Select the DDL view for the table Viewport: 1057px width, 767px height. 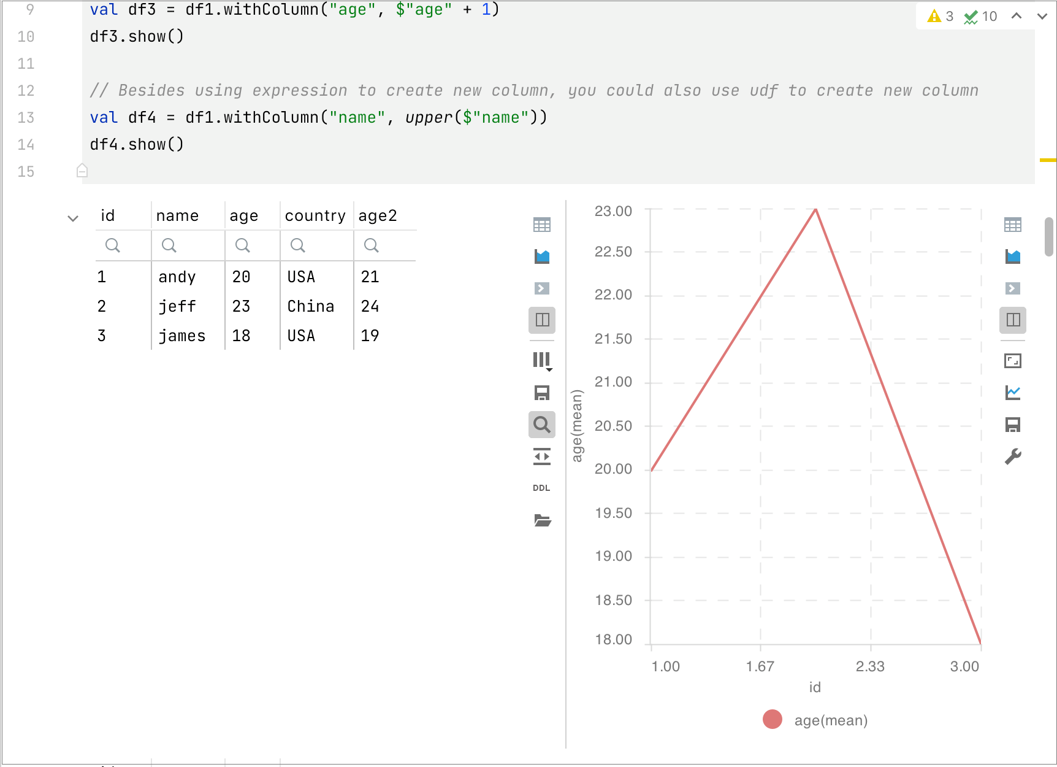pos(541,487)
